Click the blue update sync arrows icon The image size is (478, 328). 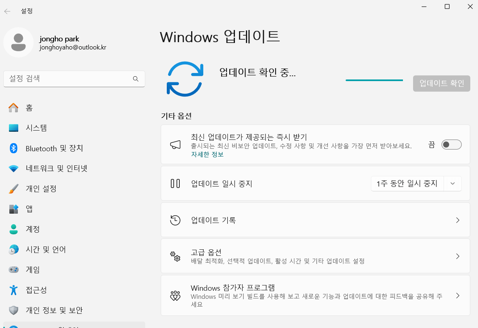coord(185,79)
